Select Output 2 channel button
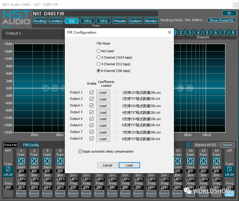This screenshot has height=201, width=239. (181, 32)
